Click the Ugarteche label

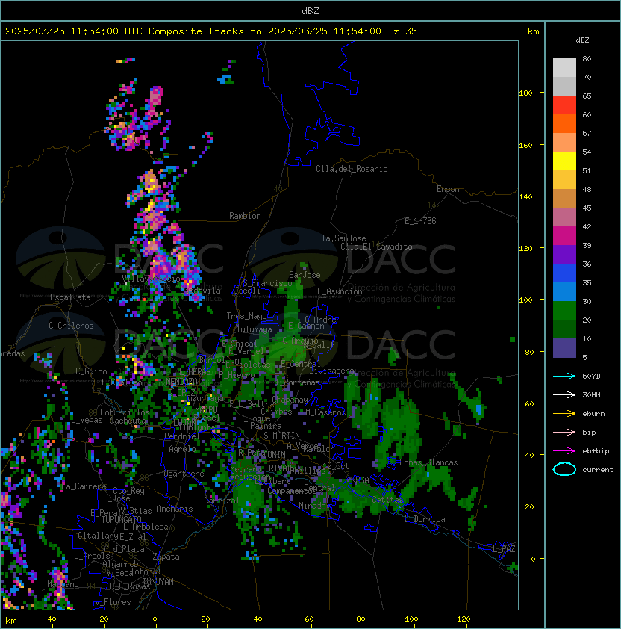[184, 474]
